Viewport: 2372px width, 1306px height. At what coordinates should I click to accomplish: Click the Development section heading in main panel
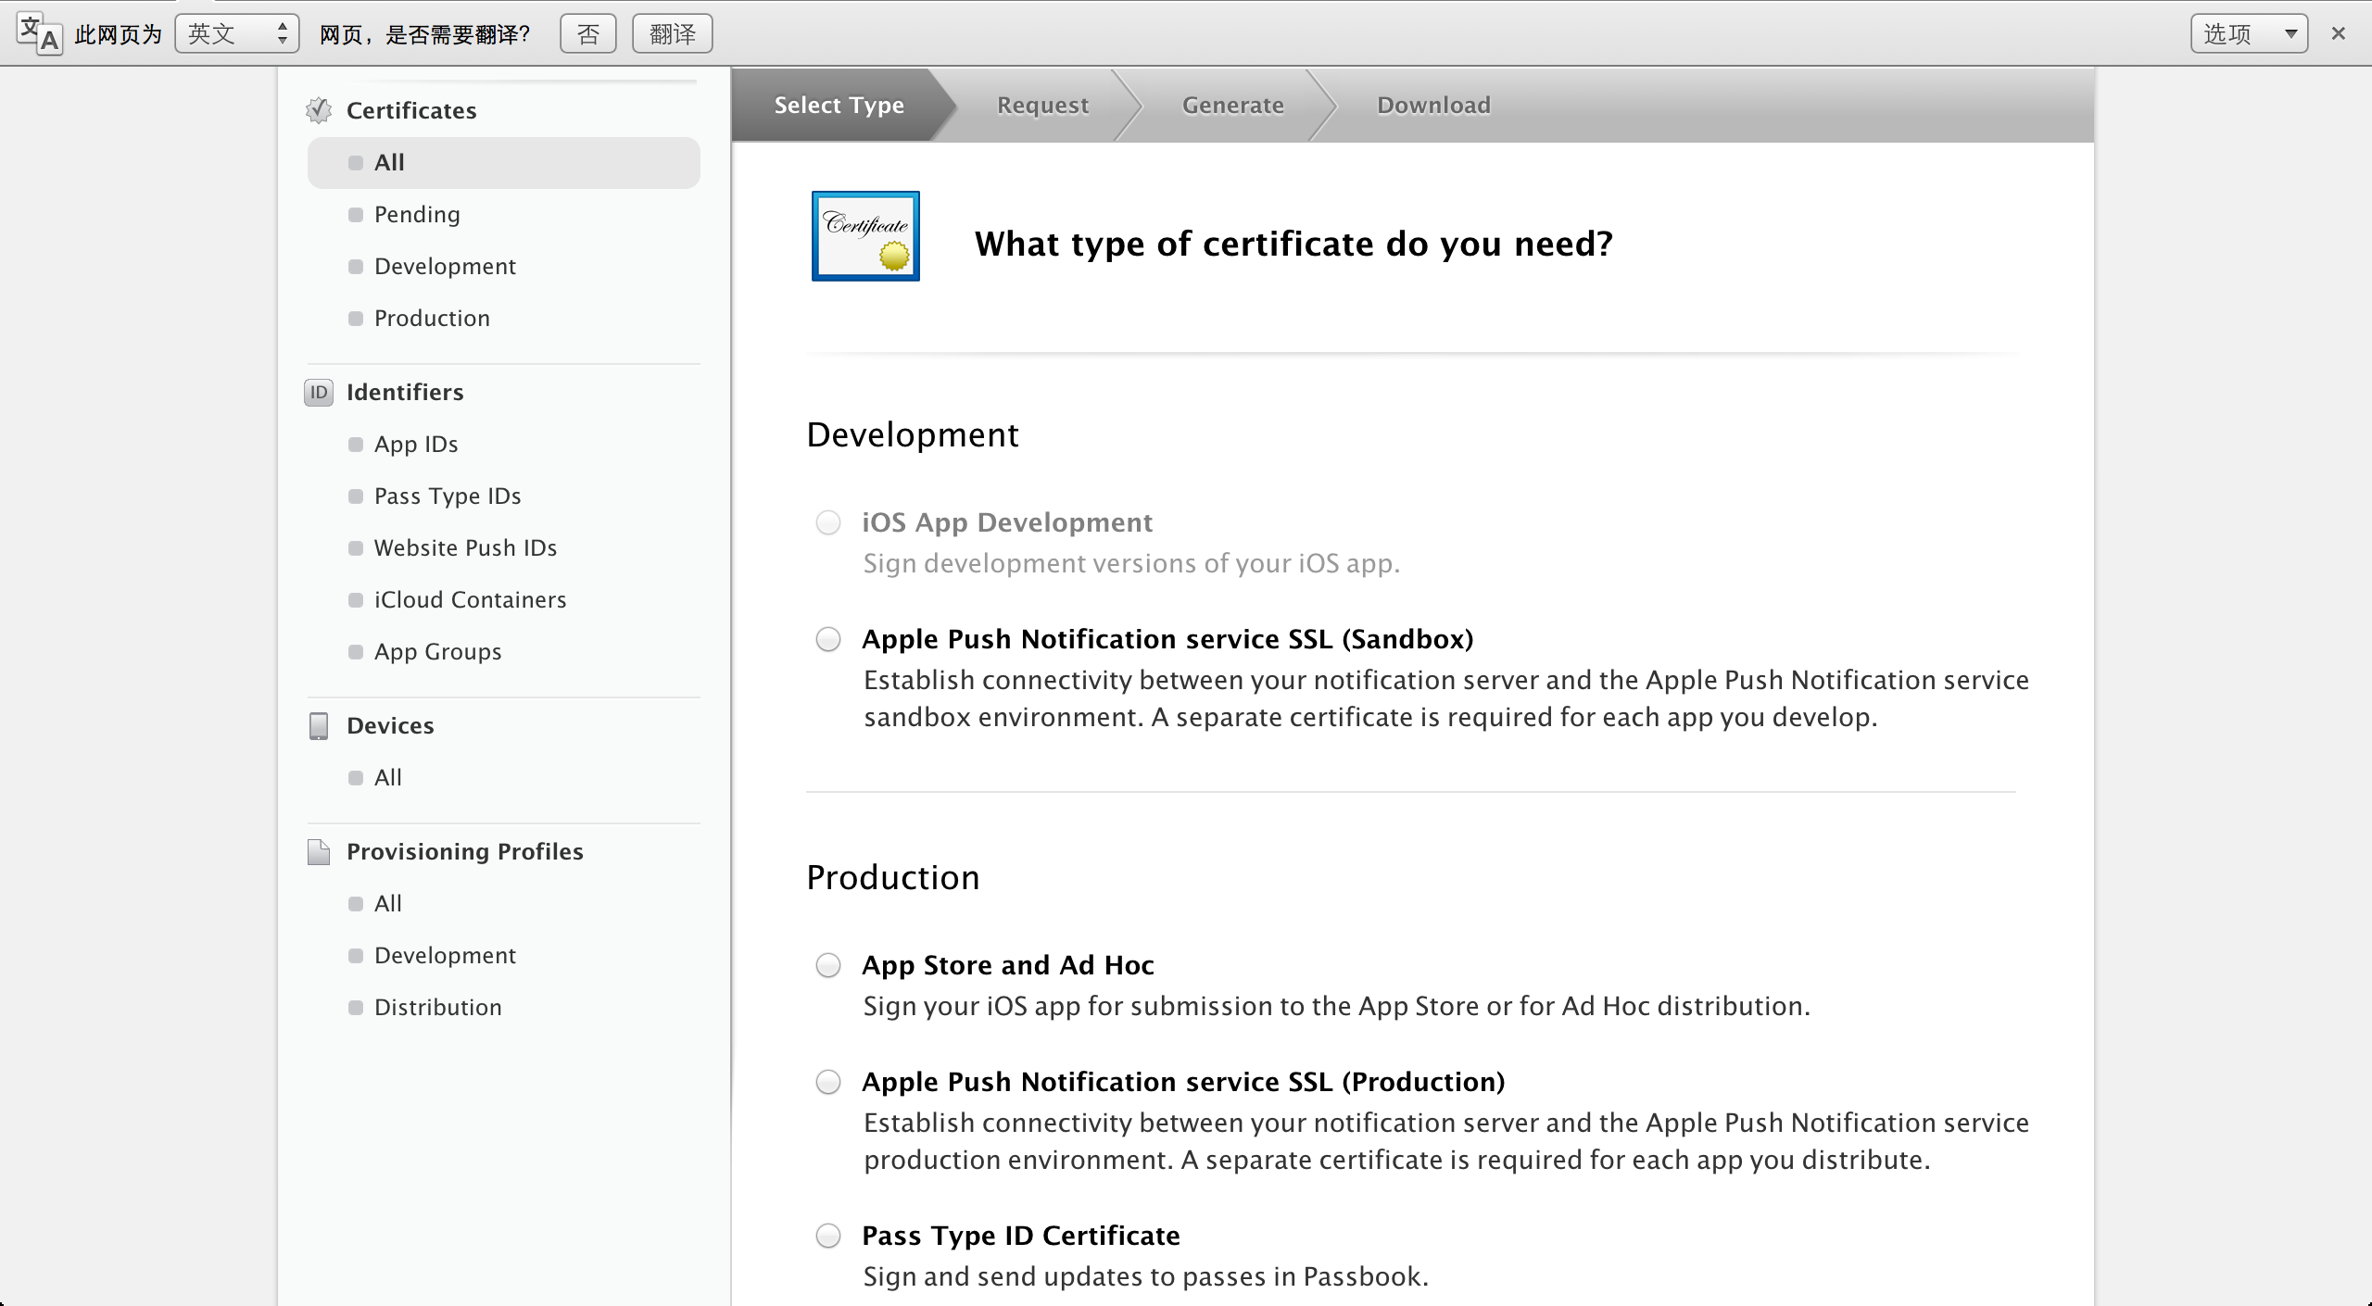[913, 434]
